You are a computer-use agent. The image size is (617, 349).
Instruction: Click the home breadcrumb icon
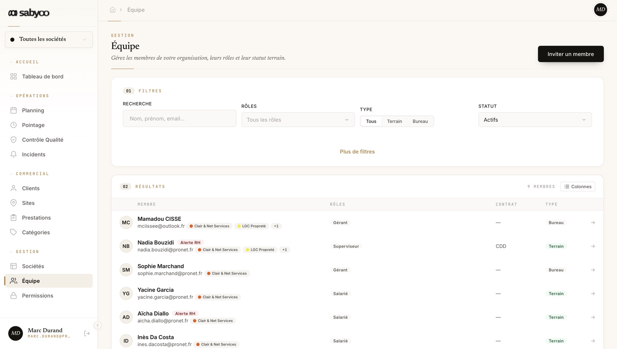point(113,10)
